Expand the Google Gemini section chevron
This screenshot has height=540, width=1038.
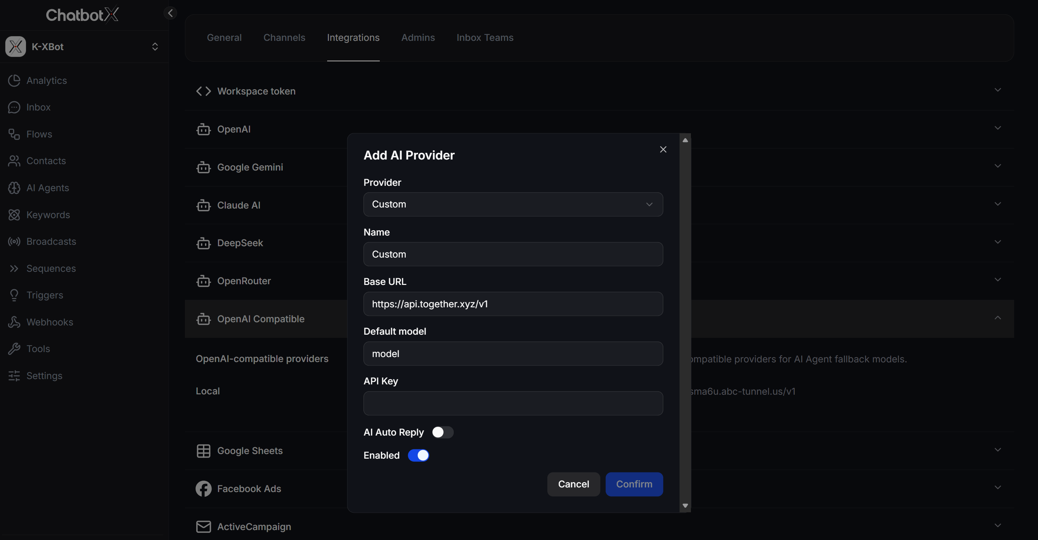click(998, 166)
